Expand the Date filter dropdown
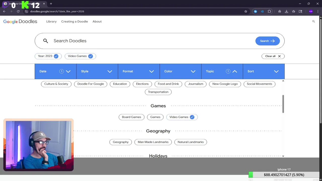The width and height of the screenshot is (322, 181). [x=55, y=71]
